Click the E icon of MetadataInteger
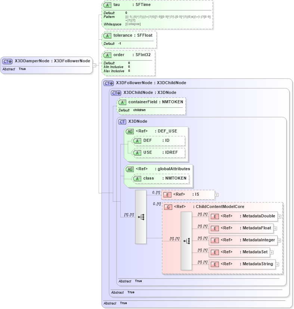 215,241
